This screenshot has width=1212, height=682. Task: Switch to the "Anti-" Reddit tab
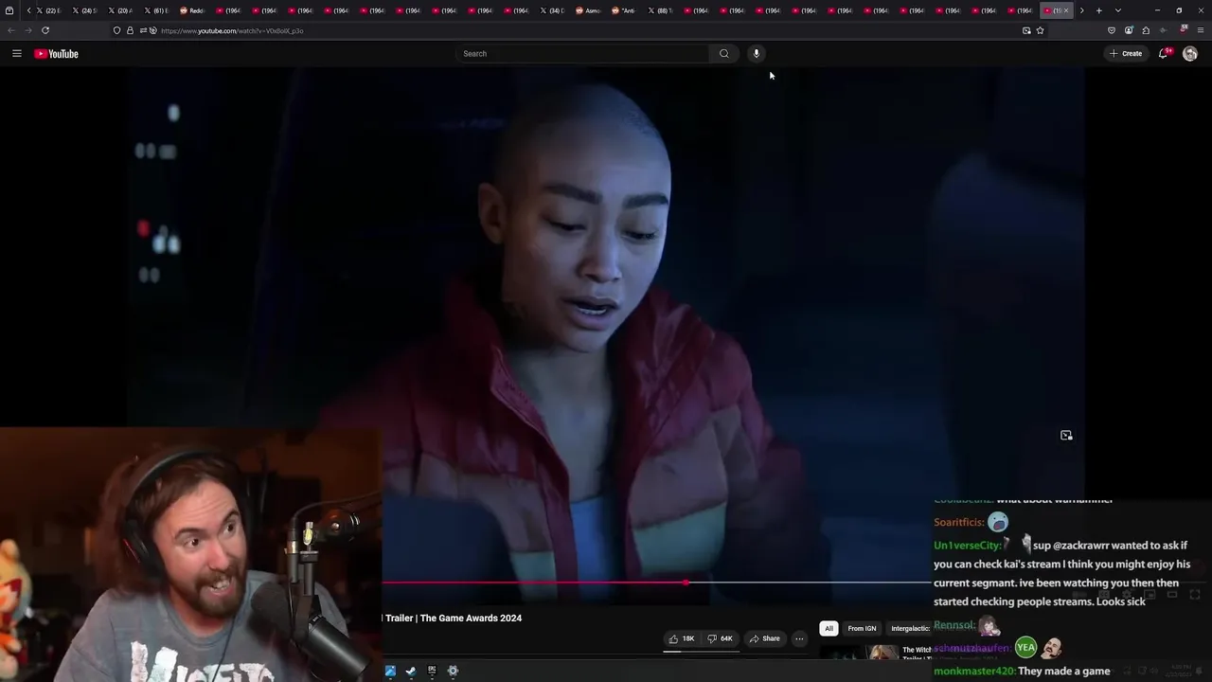[625, 10]
